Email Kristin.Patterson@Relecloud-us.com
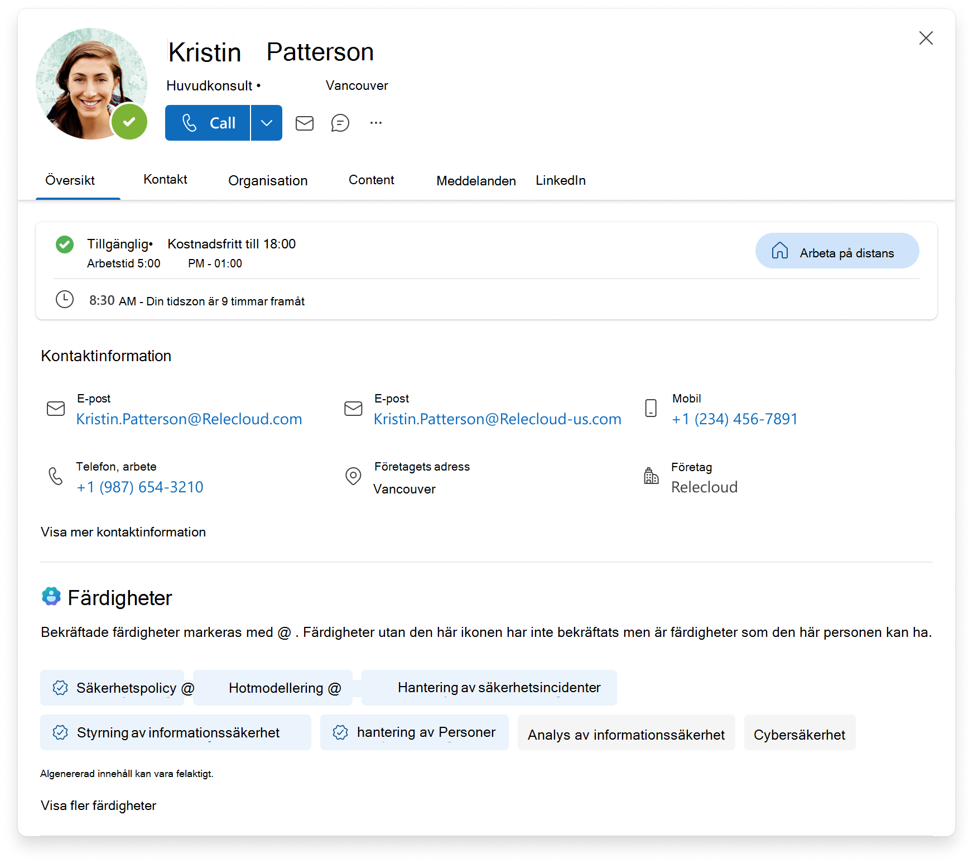This screenshot has height=863, width=973. (x=497, y=419)
